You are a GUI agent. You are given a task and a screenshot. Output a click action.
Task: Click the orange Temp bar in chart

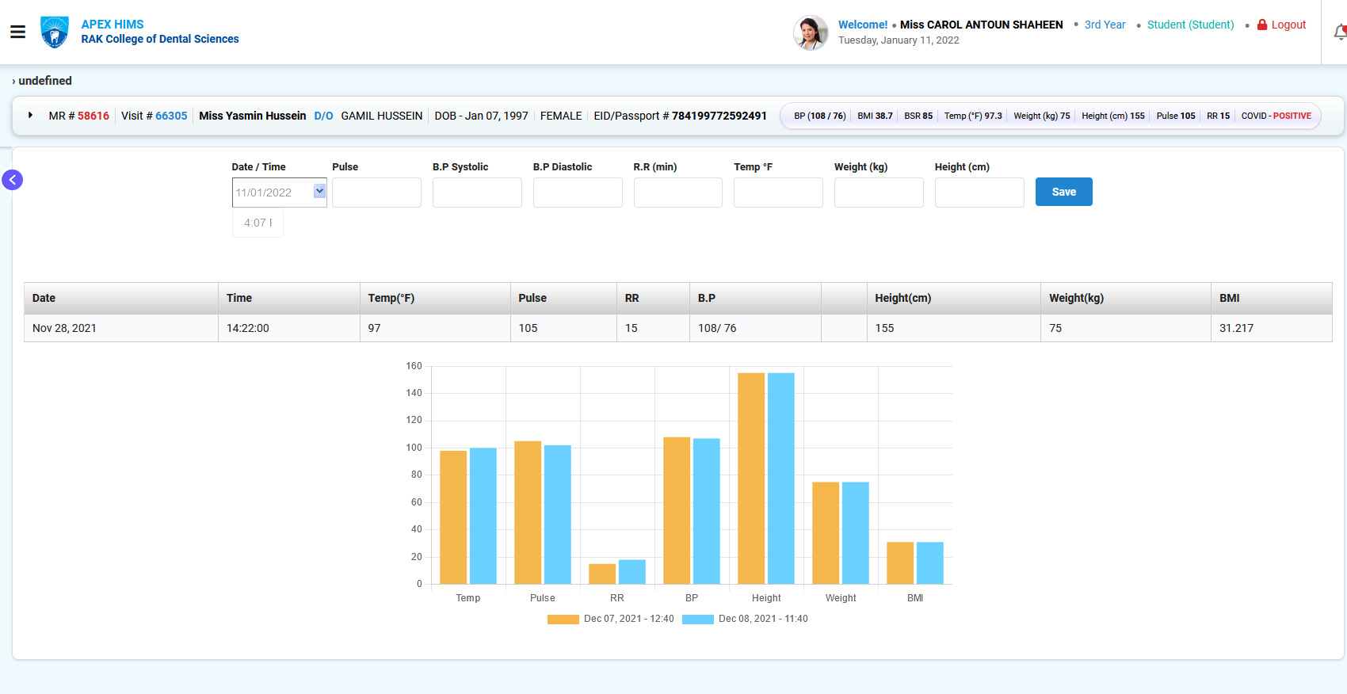click(x=453, y=517)
